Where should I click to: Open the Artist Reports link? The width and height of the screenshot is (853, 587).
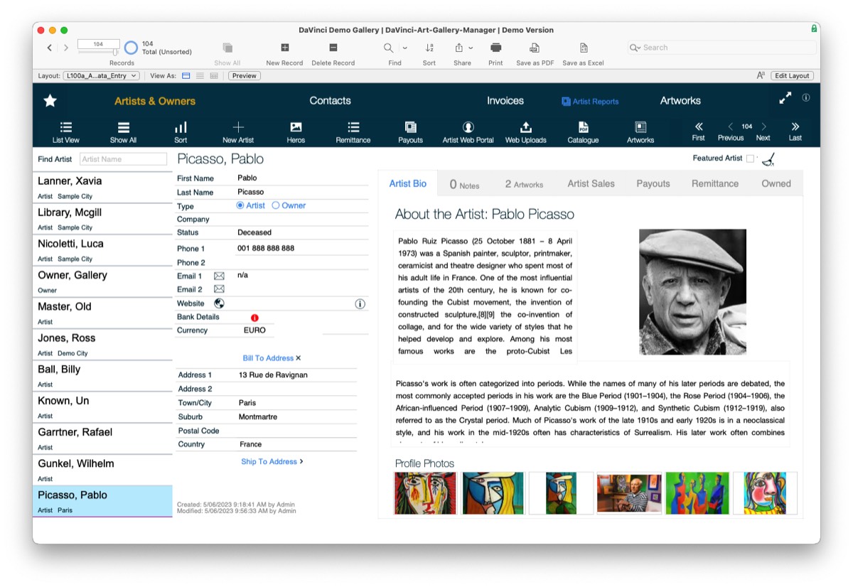point(590,102)
